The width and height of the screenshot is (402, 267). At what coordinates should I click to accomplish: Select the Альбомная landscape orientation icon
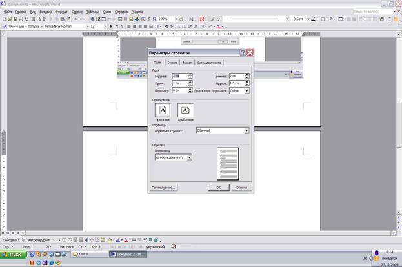(185, 110)
